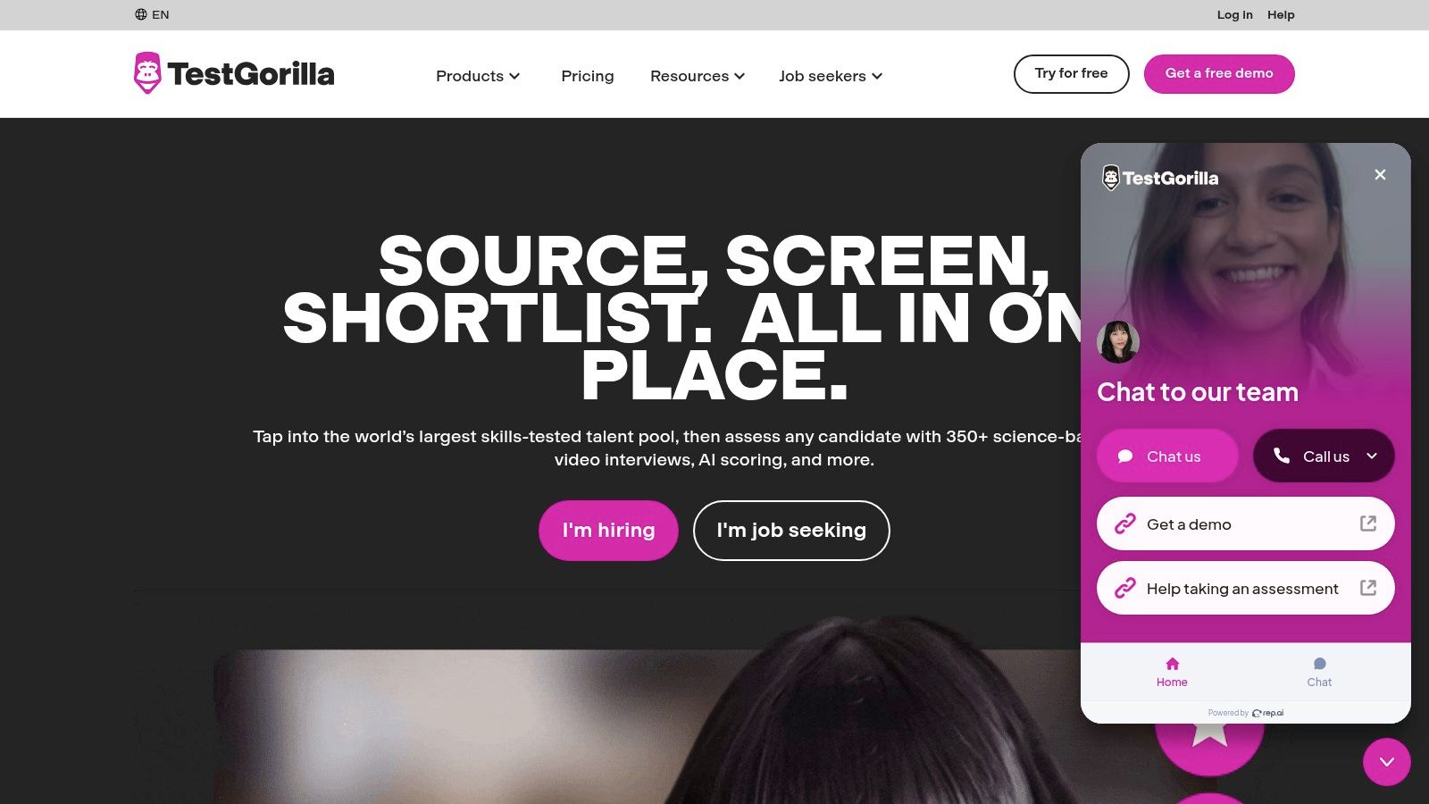Select the Home tab in the chat widget
The height and width of the screenshot is (804, 1429).
click(1172, 672)
